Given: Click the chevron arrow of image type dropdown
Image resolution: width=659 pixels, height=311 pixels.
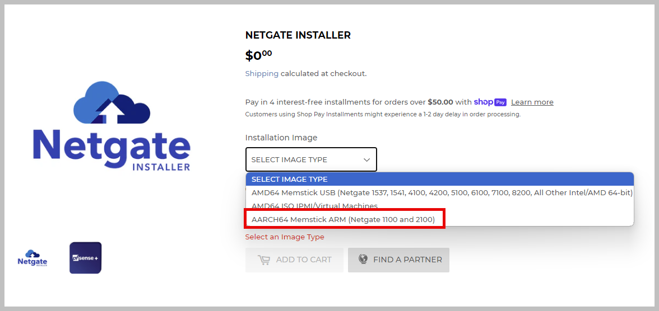Looking at the screenshot, I should click(366, 160).
